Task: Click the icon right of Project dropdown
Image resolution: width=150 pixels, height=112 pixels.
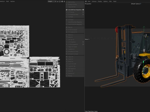Action: click(x=58, y=1)
